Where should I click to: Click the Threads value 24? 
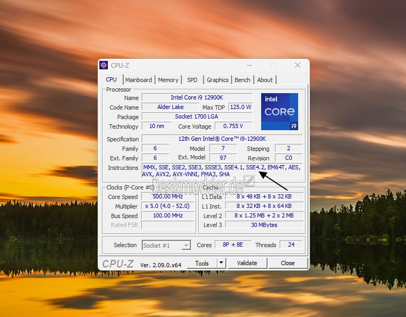pyautogui.click(x=291, y=244)
